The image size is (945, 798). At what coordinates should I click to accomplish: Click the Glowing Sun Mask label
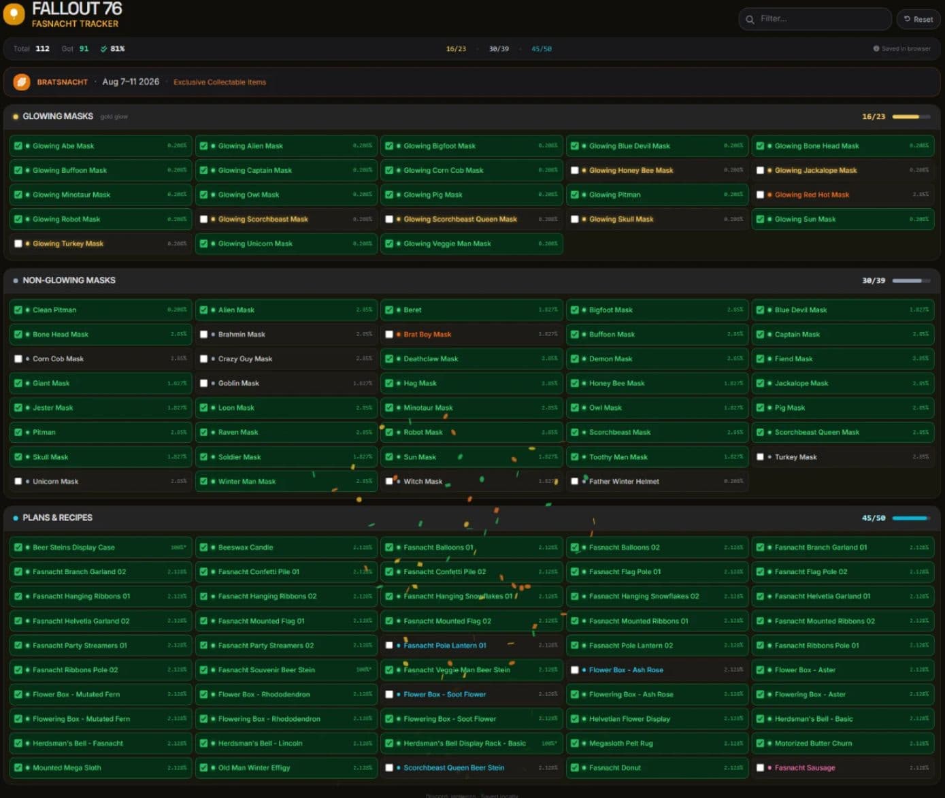pyautogui.click(x=805, y=220)
